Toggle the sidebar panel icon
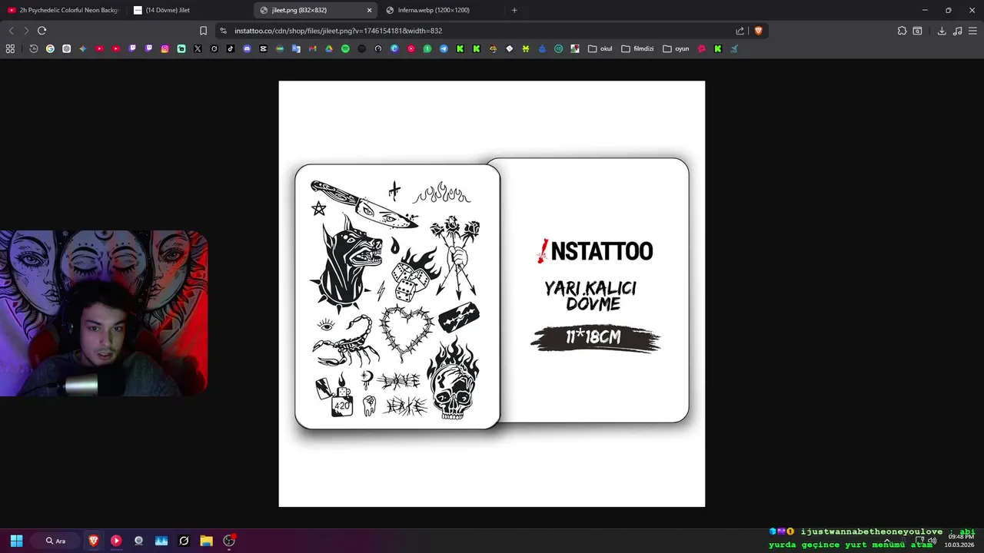 point(917,31)
